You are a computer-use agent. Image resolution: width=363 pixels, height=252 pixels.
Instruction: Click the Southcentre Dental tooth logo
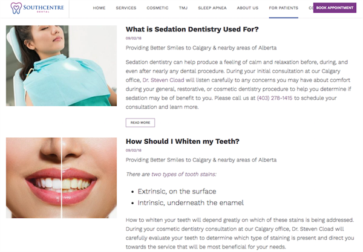[x=16, y=8]
